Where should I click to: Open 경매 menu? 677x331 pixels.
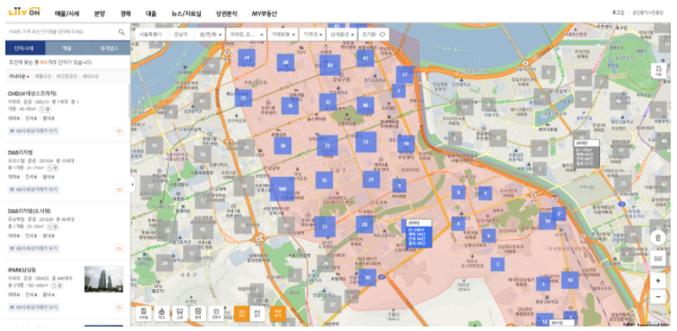pyautogui.click(x=126, y=13)
